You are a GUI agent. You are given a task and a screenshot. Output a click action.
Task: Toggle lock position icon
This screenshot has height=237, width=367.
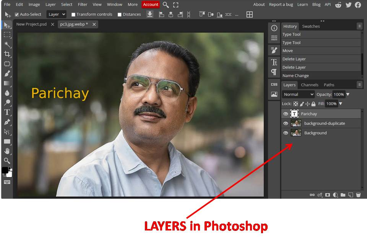point(307,104)
